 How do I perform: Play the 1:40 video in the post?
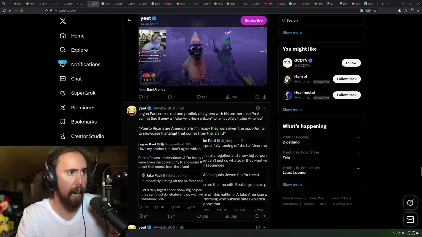(202, 56)
